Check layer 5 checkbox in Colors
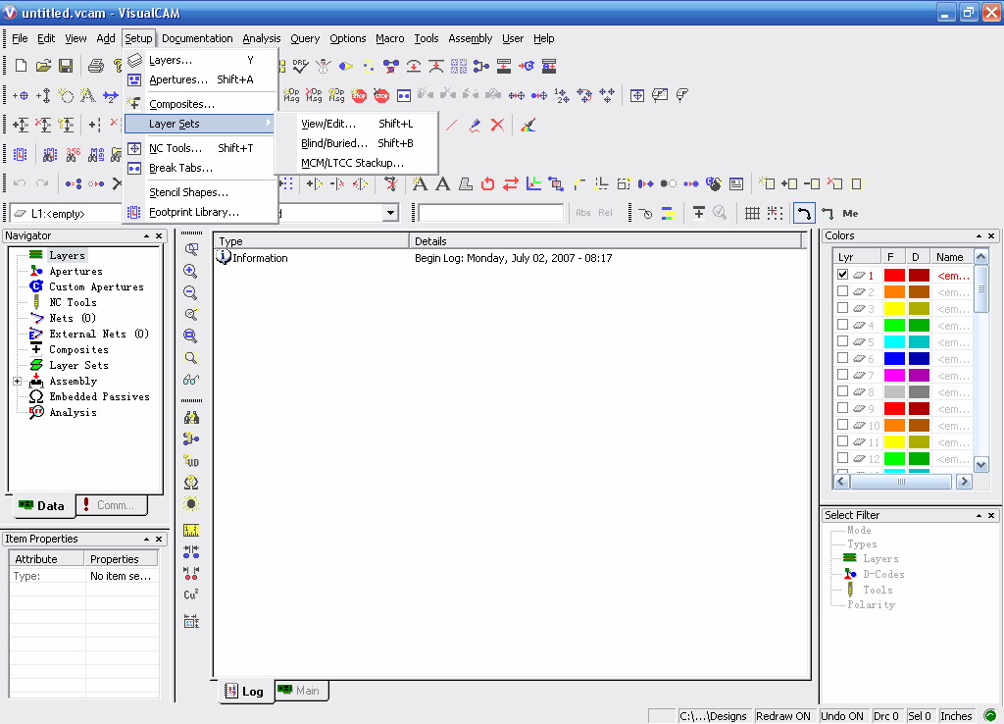Image resolution: width=1004 pixels, height=724 pixels. pos(842,340)
